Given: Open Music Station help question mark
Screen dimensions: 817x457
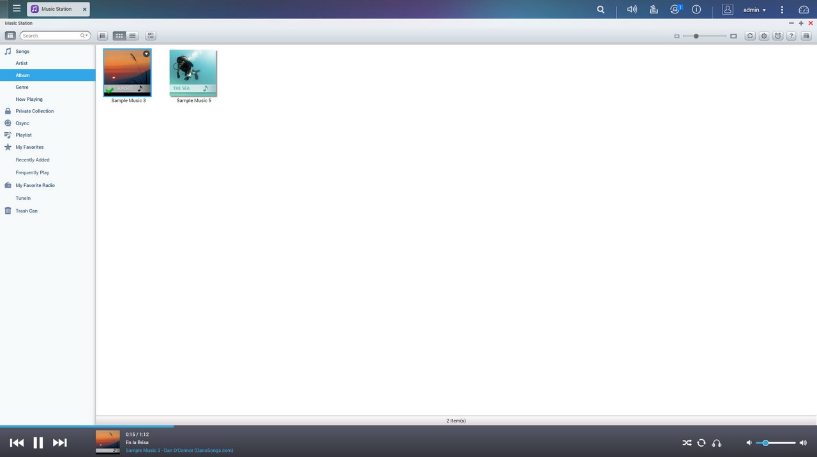Looking at the screenshot, I should (x=791, y=36).
